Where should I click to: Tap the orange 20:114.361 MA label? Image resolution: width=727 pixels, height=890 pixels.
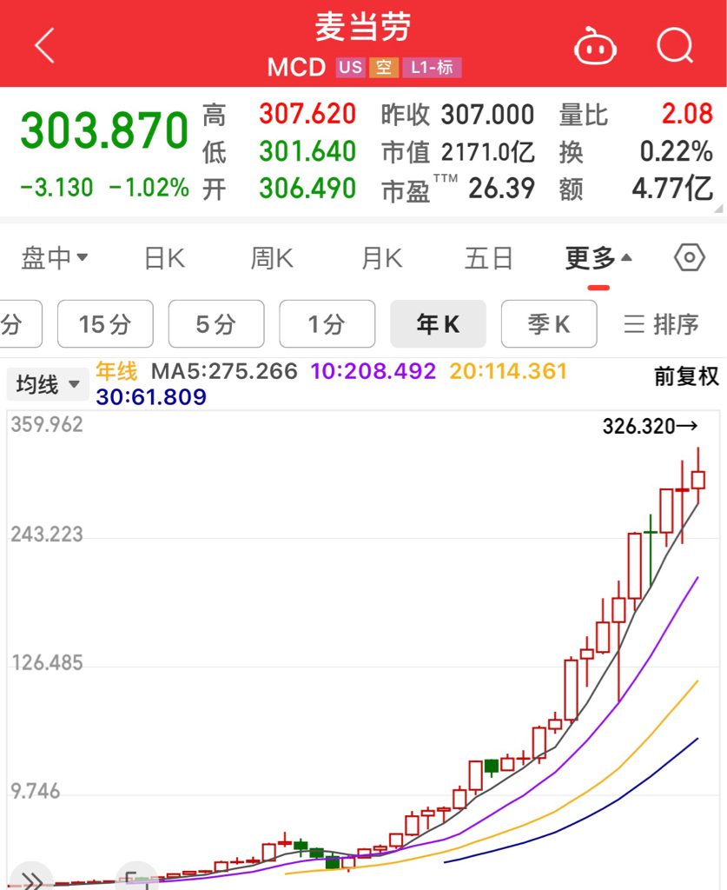[508, 371]
